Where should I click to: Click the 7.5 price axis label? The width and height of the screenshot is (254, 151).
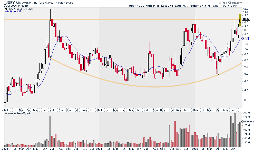point(246,43)
